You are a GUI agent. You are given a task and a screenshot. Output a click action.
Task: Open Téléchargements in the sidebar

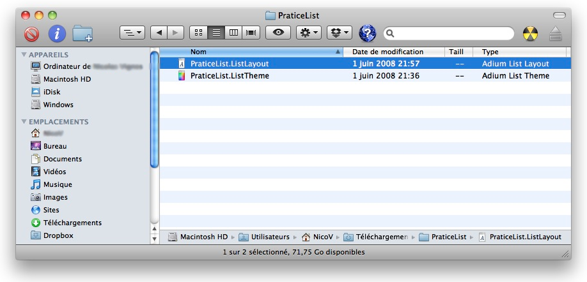tap(72, 223)
